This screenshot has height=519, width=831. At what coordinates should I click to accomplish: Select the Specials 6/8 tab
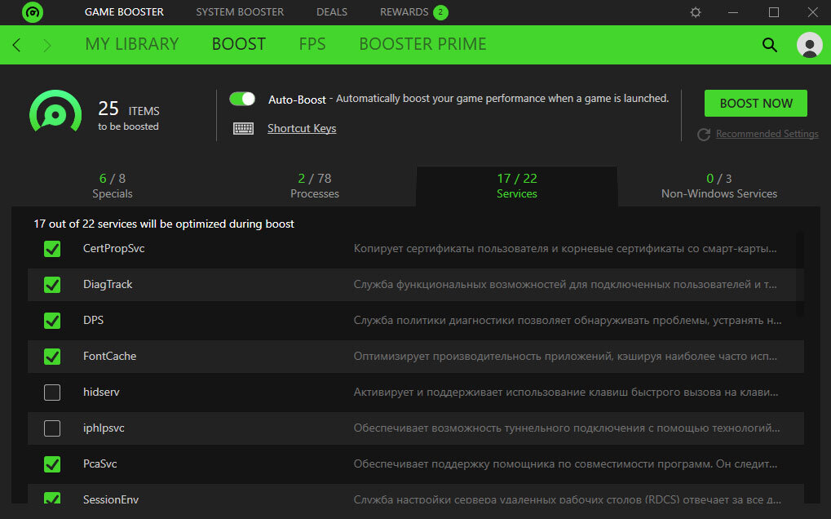pyautogui.click(x=113, y=185)
